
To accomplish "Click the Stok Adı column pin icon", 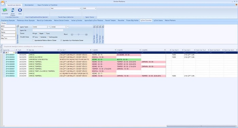I will tap(58, 50).
